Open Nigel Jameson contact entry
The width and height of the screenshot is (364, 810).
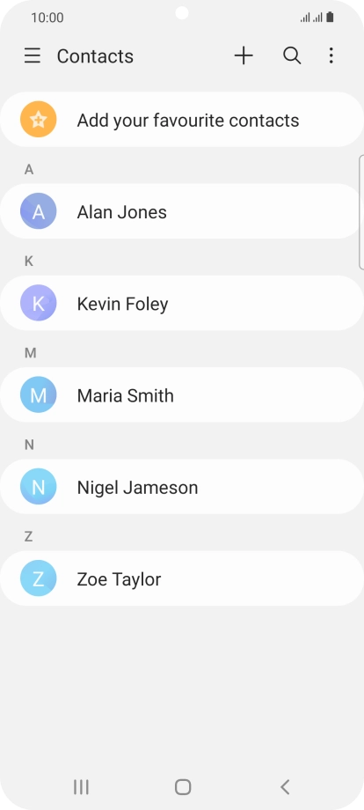[x=182, y=487]
